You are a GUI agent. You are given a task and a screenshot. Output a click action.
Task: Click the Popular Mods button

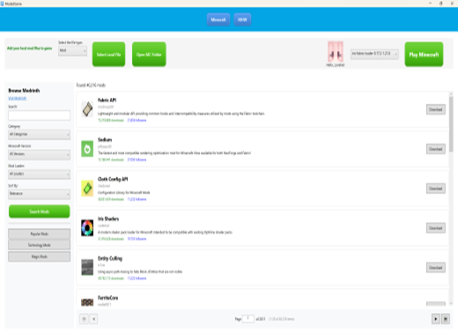click(39, 234)
